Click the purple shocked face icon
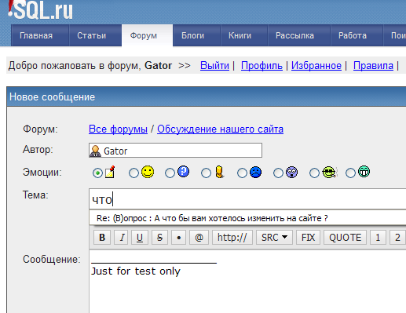406x313 pixels. pyautogui.click(x=291, y=172)
